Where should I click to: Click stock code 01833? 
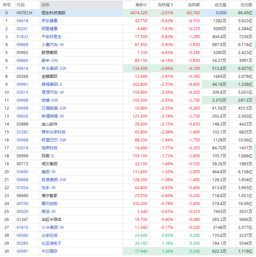(x=22, y=36)
